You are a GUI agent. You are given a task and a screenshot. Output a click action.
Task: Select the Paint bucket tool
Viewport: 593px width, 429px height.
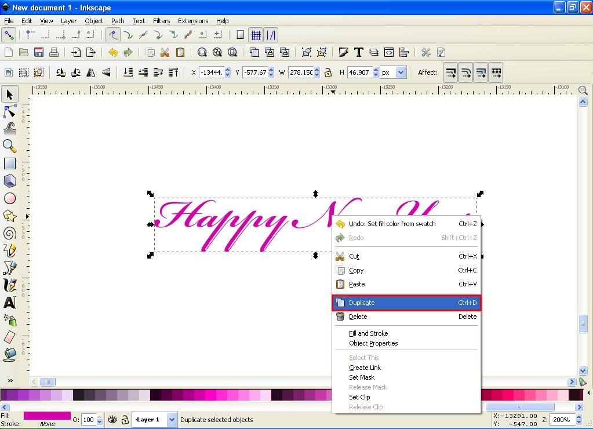9,355
